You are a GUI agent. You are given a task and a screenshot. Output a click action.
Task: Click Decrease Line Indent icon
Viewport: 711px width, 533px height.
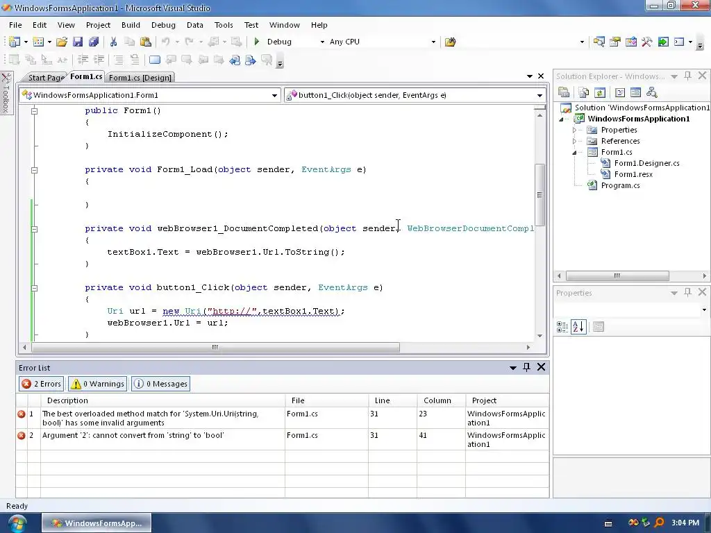[83, 60]
